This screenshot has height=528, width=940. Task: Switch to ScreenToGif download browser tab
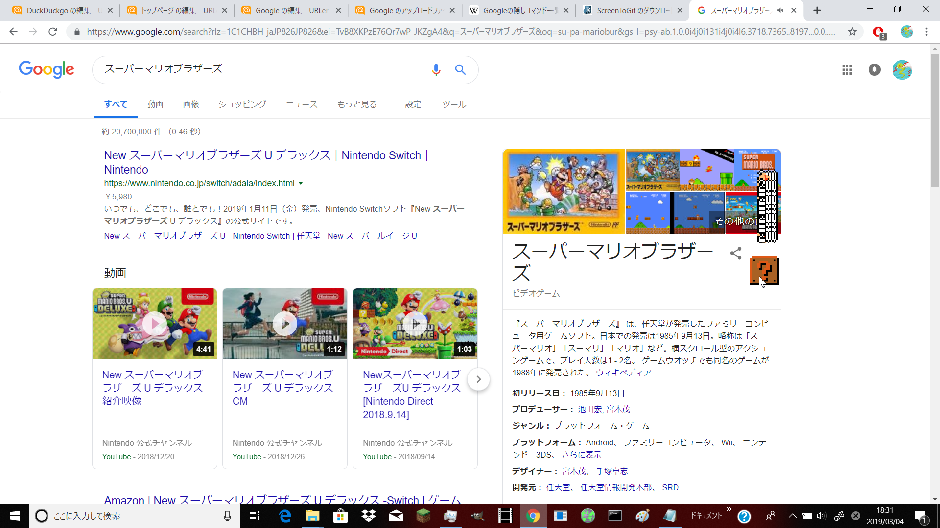632,10
